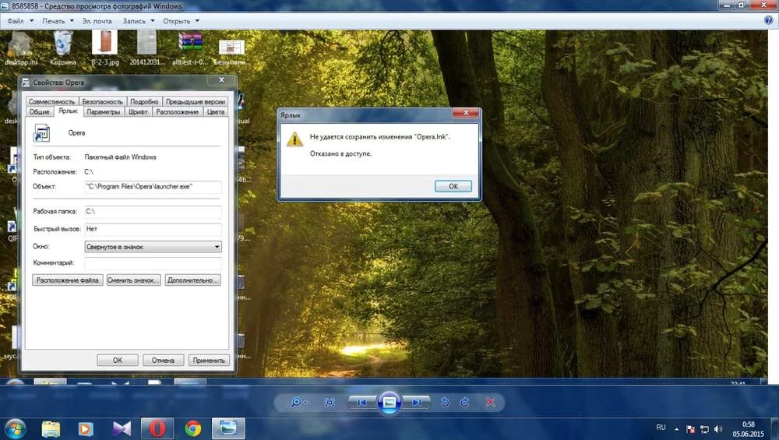Switch the RU language indicator in tray

(x=661, y=428)
